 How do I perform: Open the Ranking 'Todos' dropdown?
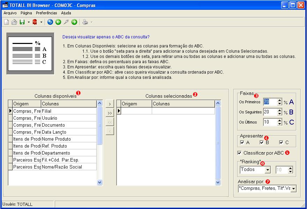point(268,170)
